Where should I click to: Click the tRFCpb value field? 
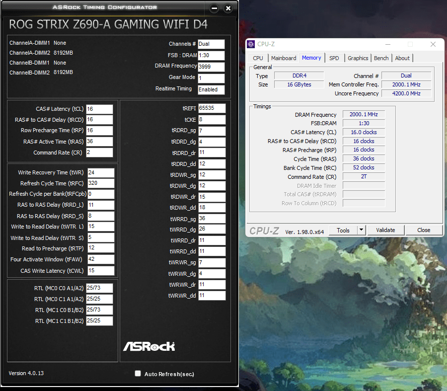pyautogui.click(x=101, y=194)
